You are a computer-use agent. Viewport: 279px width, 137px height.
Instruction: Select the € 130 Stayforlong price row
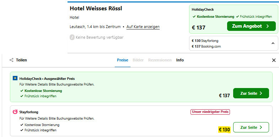[205, 41]
